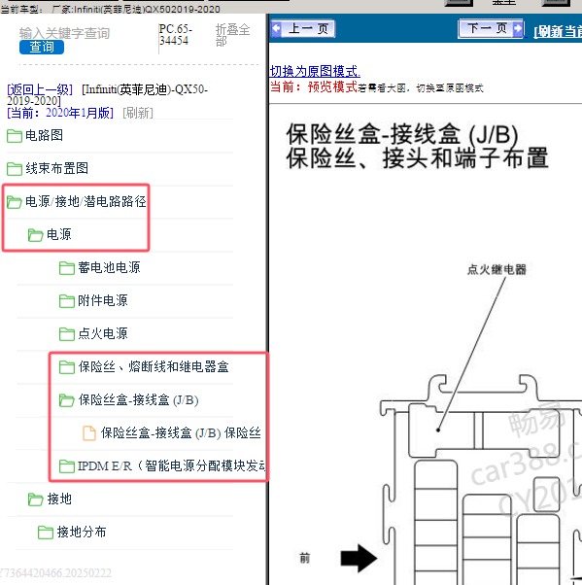Open 保险丝盒-接线盒 (J/B) 保险丝 document entry
The image size is (582, 585).
[x=181, y=432]
